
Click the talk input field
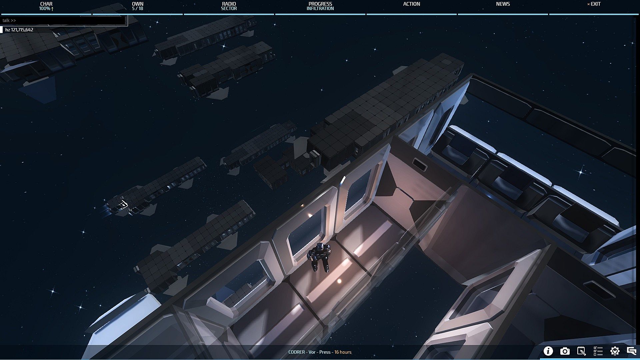(x=63, y=20)
